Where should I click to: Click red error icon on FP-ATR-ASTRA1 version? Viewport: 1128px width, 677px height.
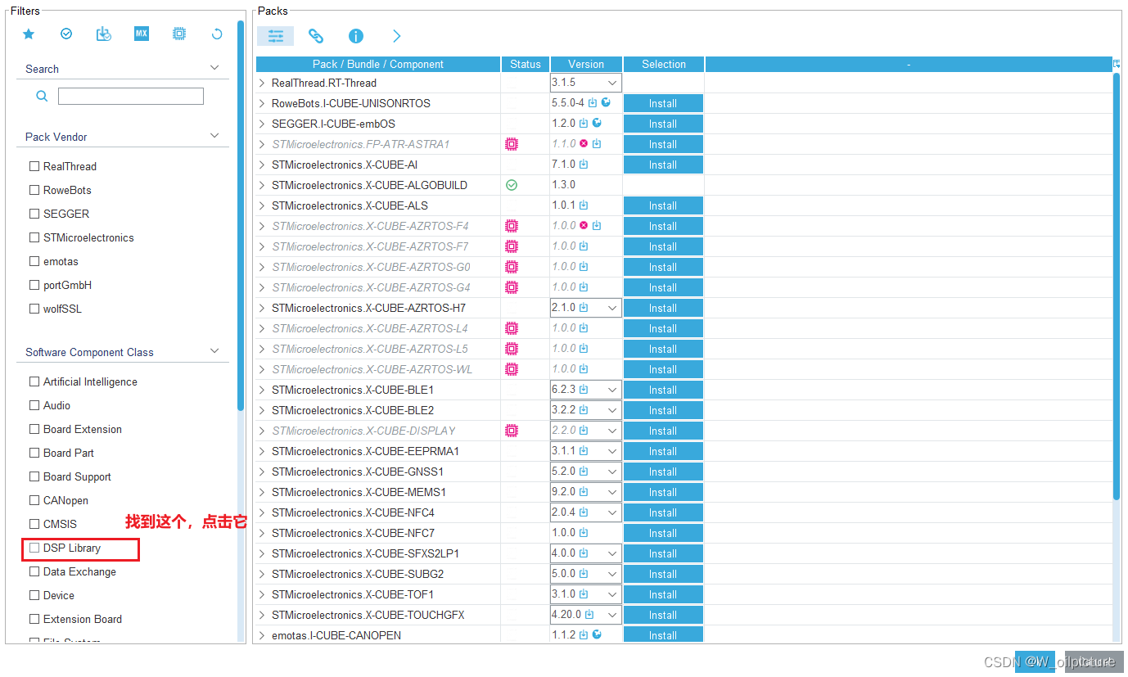584,143
